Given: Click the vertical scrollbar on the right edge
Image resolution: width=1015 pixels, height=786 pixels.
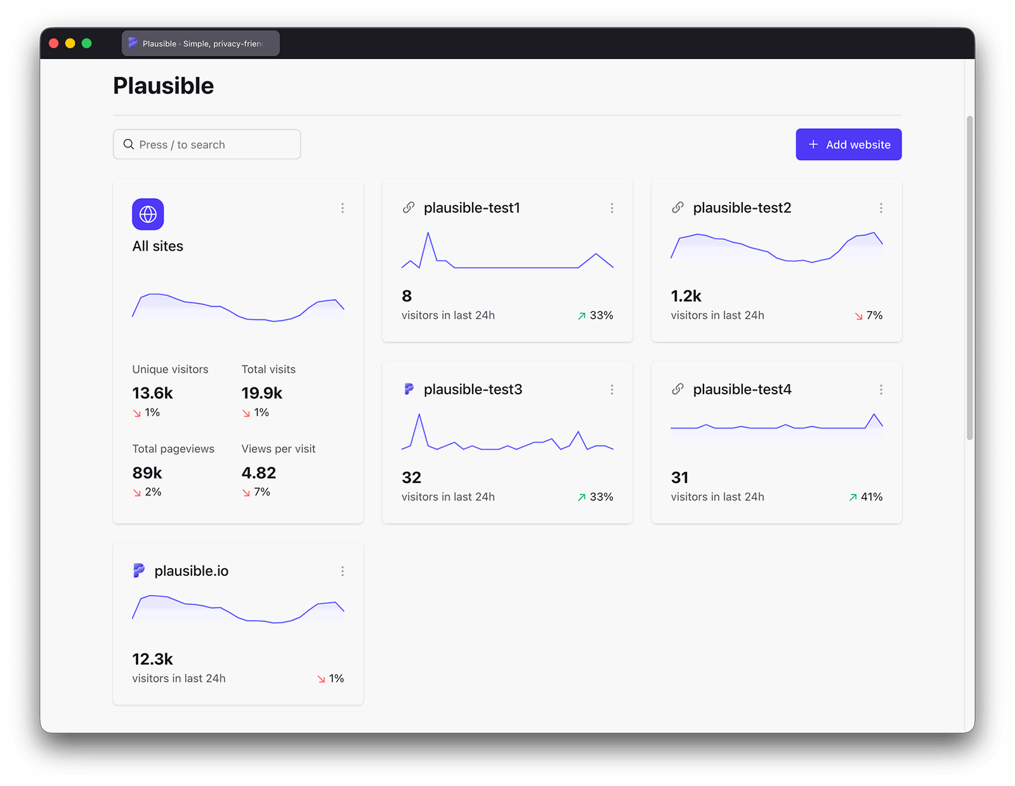Looking at the screenshot, I should [x=970, y=273].
